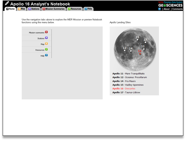Click the green icon on the Resources tab
This screenshot has height=141, width=186.
[69, 9]
